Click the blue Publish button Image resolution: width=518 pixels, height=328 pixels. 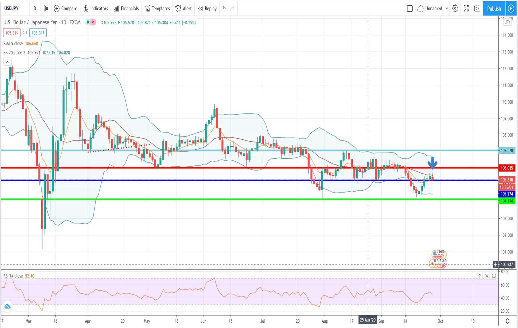pyautogui.click(x=494, y=8)
